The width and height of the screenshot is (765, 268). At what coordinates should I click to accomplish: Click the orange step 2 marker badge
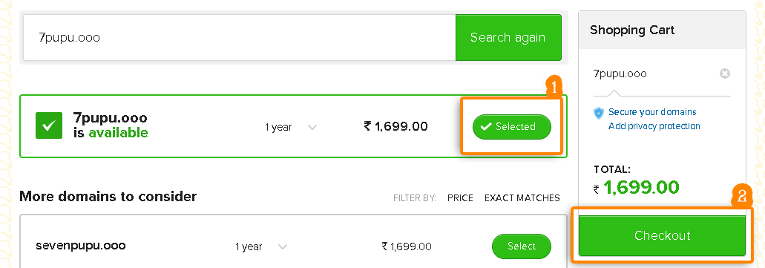(x=741, y=196)
